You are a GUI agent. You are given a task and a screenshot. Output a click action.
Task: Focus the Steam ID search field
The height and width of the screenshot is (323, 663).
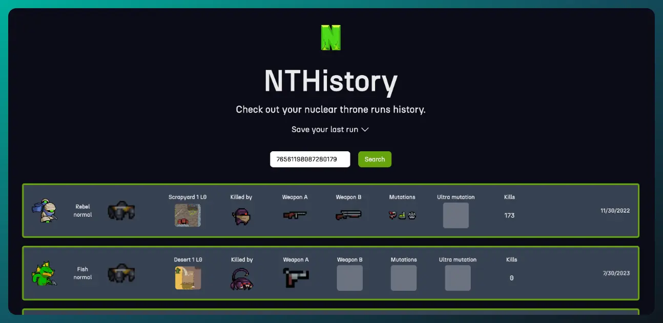(x=310, y=159)
